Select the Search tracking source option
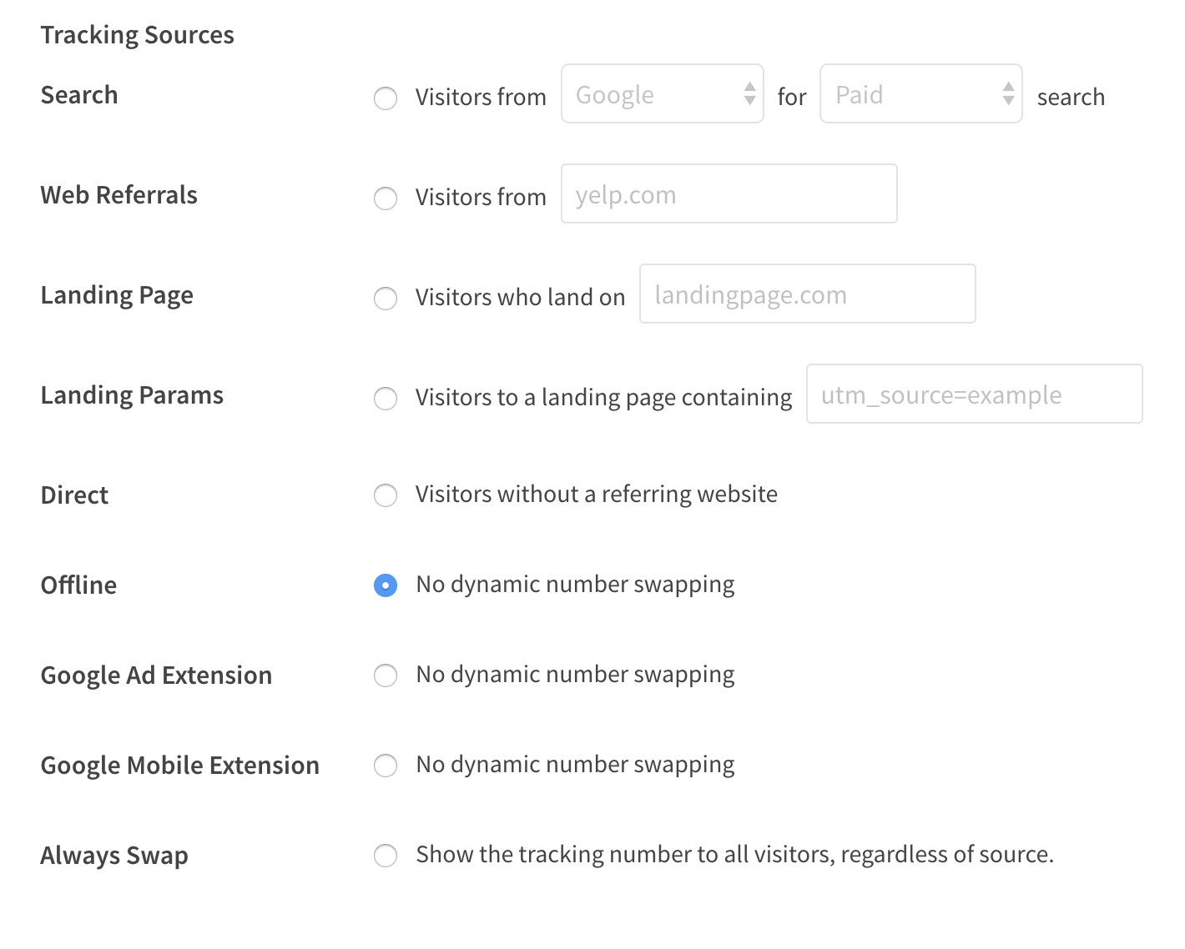This screenshot has height=949, width=1185. pyautogui.click(x=386, y=98)
